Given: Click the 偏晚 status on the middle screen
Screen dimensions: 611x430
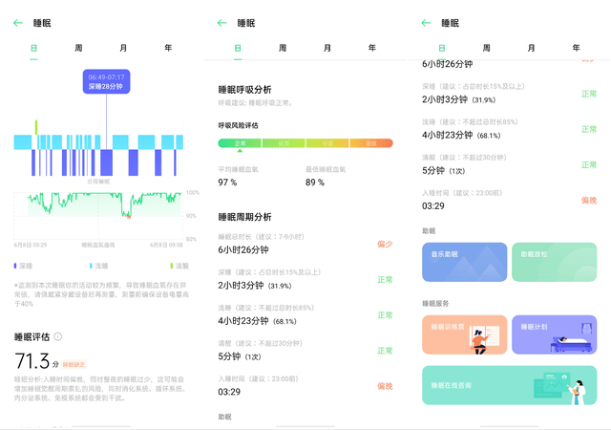Looking at the screenshot, I should click(385, 386).
